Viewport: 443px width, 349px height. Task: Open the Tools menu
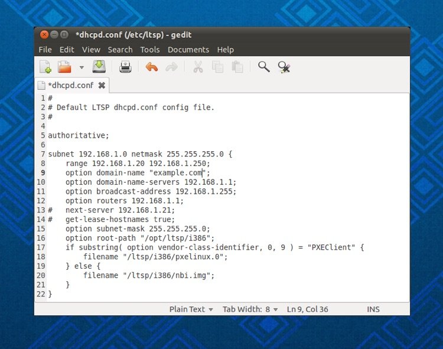click(x=150, y=50)
